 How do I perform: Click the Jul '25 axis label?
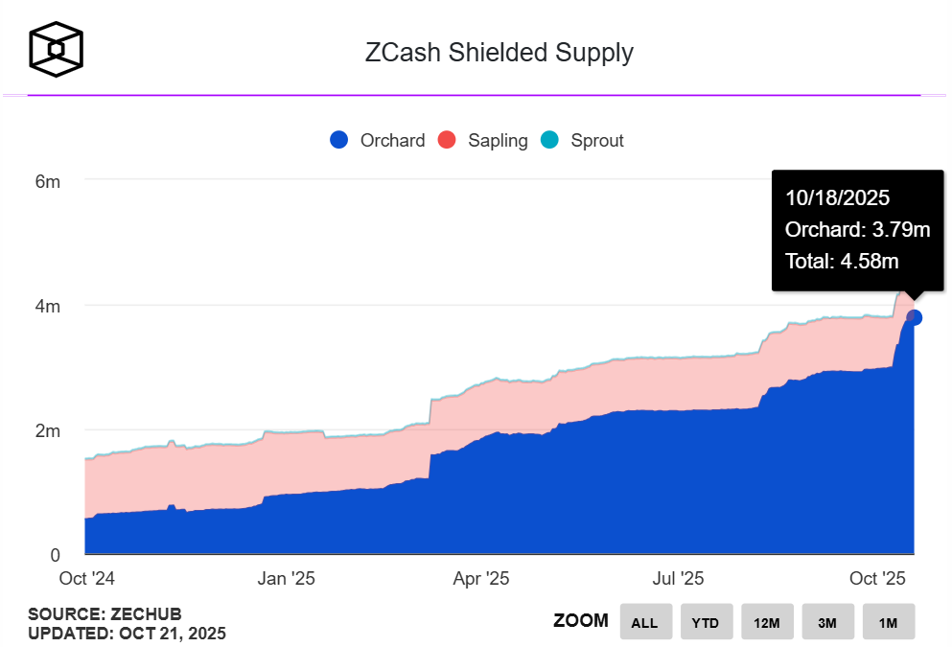[680, 579]
